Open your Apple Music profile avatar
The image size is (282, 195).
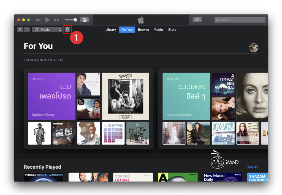(x=253, y=48)
